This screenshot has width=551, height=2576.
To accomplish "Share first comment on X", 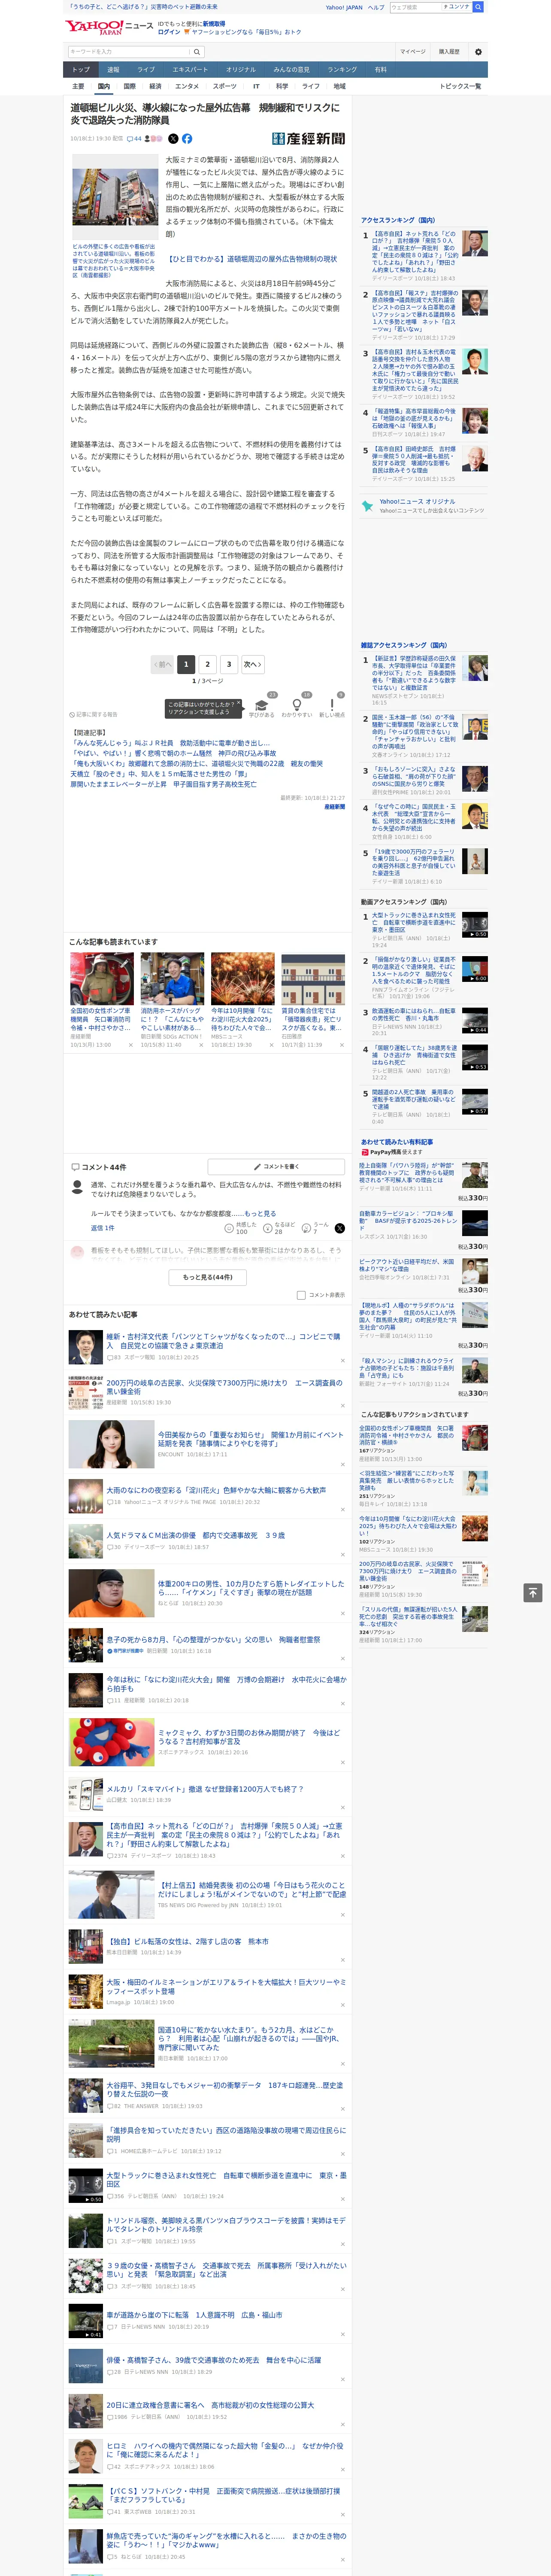I will tap(340, 1228).
